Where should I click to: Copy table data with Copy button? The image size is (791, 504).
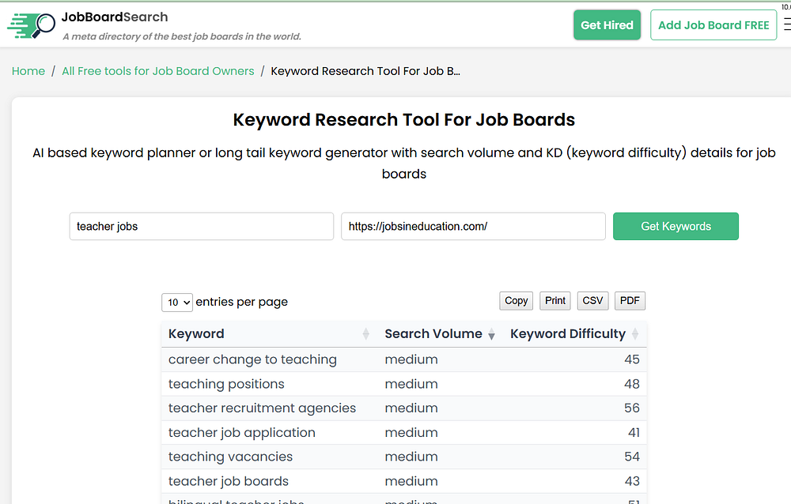coord(516,300)
